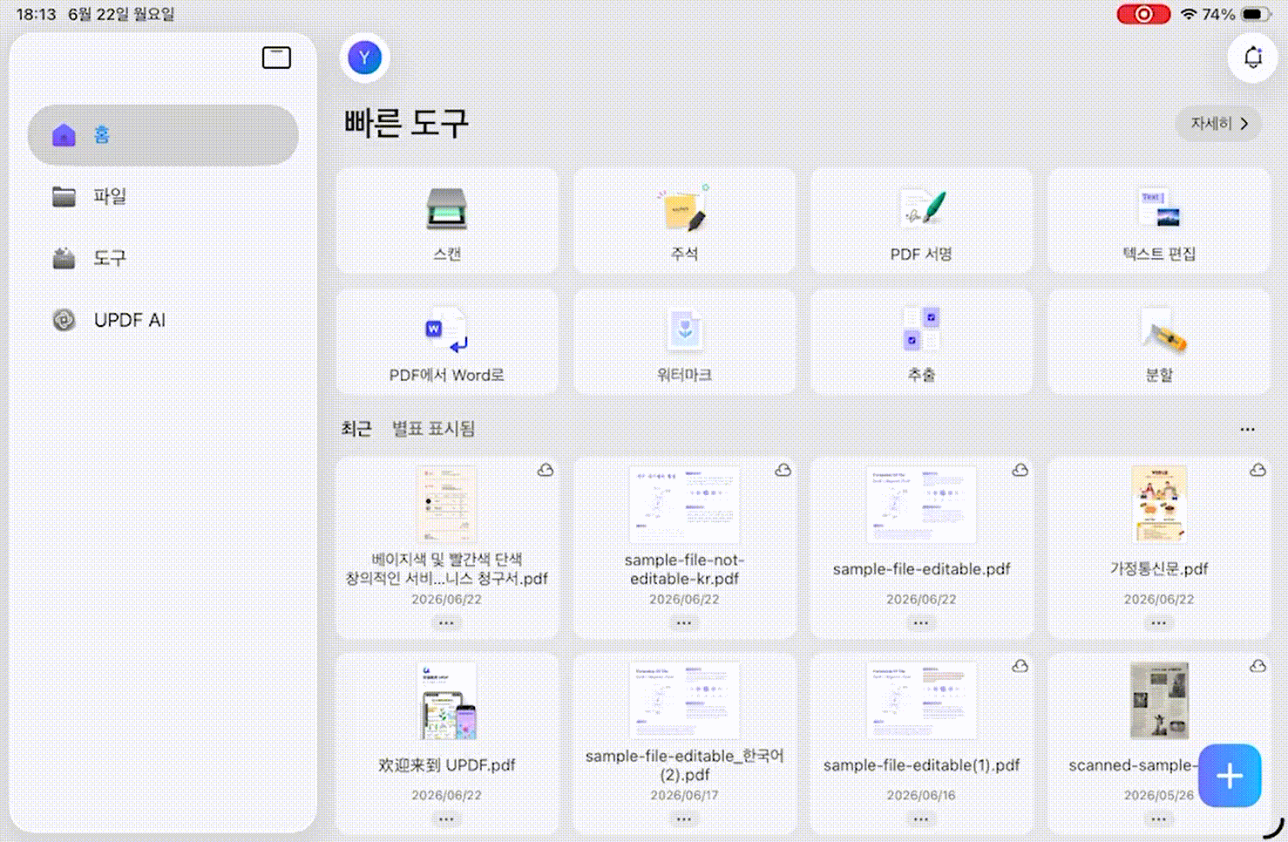Open the sample-file-editable_한국어(2).pdf thumbnail

click(x=684, y=701)
